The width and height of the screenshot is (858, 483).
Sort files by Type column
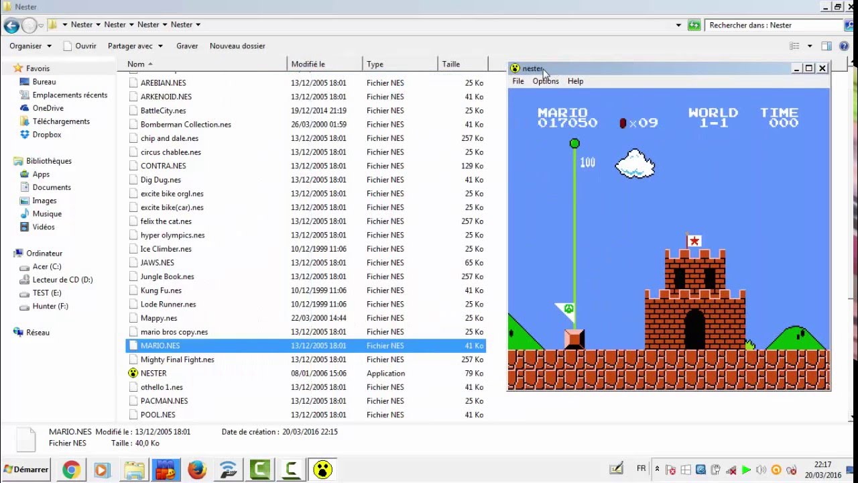tap(400, 64)
